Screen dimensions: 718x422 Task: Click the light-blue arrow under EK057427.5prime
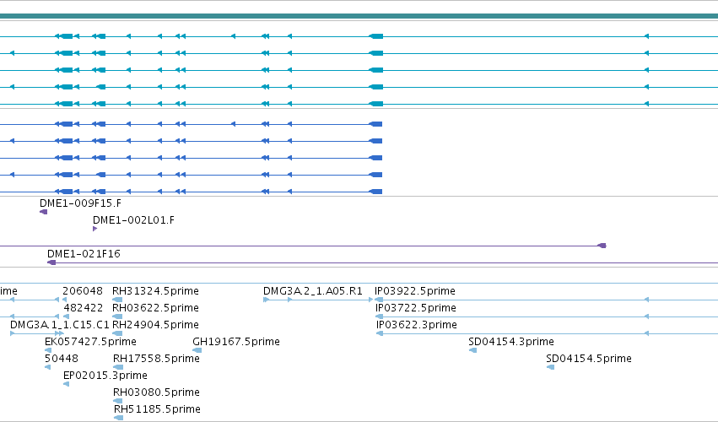coord(48,350)
